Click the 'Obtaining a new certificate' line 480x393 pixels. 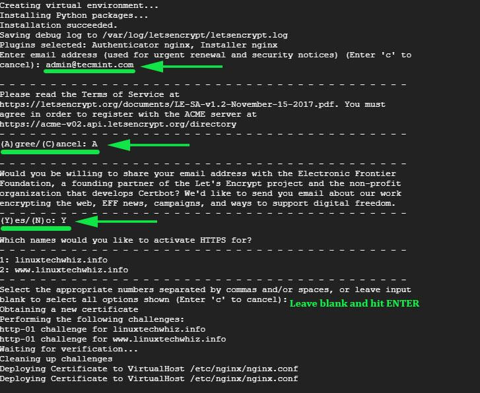click(69, 309)
